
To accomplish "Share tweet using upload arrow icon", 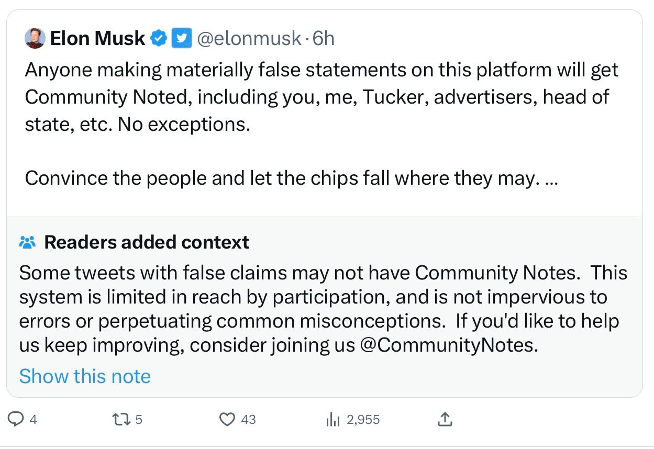I will click(x=445, y=419).
